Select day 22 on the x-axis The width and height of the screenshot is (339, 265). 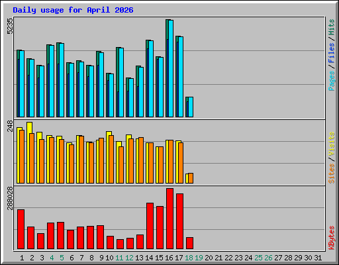pos(228,258)
